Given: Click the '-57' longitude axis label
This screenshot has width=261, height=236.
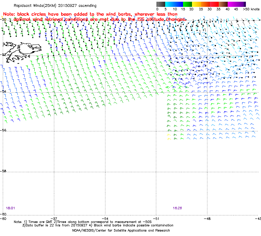Looking at the screenshot, I should 54,219.
